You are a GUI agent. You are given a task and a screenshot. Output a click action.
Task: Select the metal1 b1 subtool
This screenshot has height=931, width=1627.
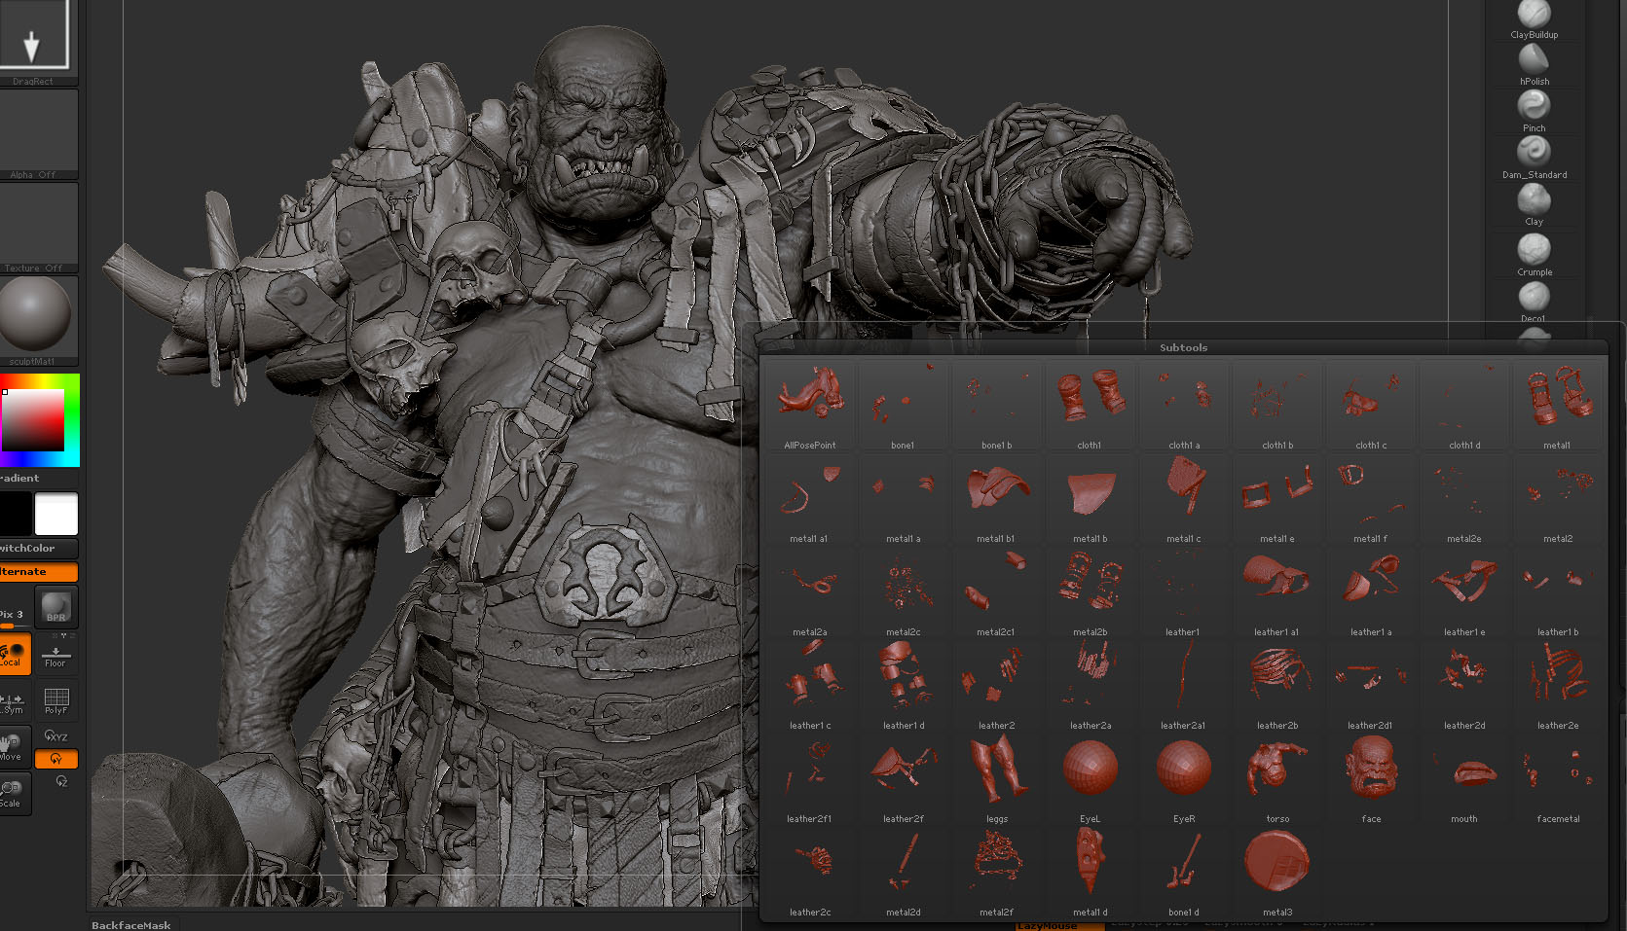[996, 499]
